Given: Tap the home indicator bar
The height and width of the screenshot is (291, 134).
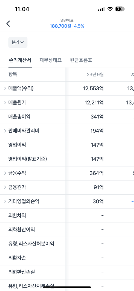Looking at the screenshot, I should (67, 287).
